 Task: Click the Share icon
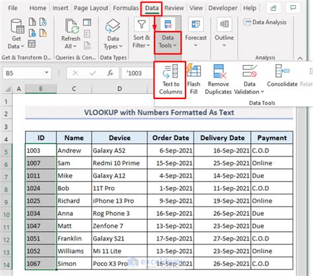[273, 8]
